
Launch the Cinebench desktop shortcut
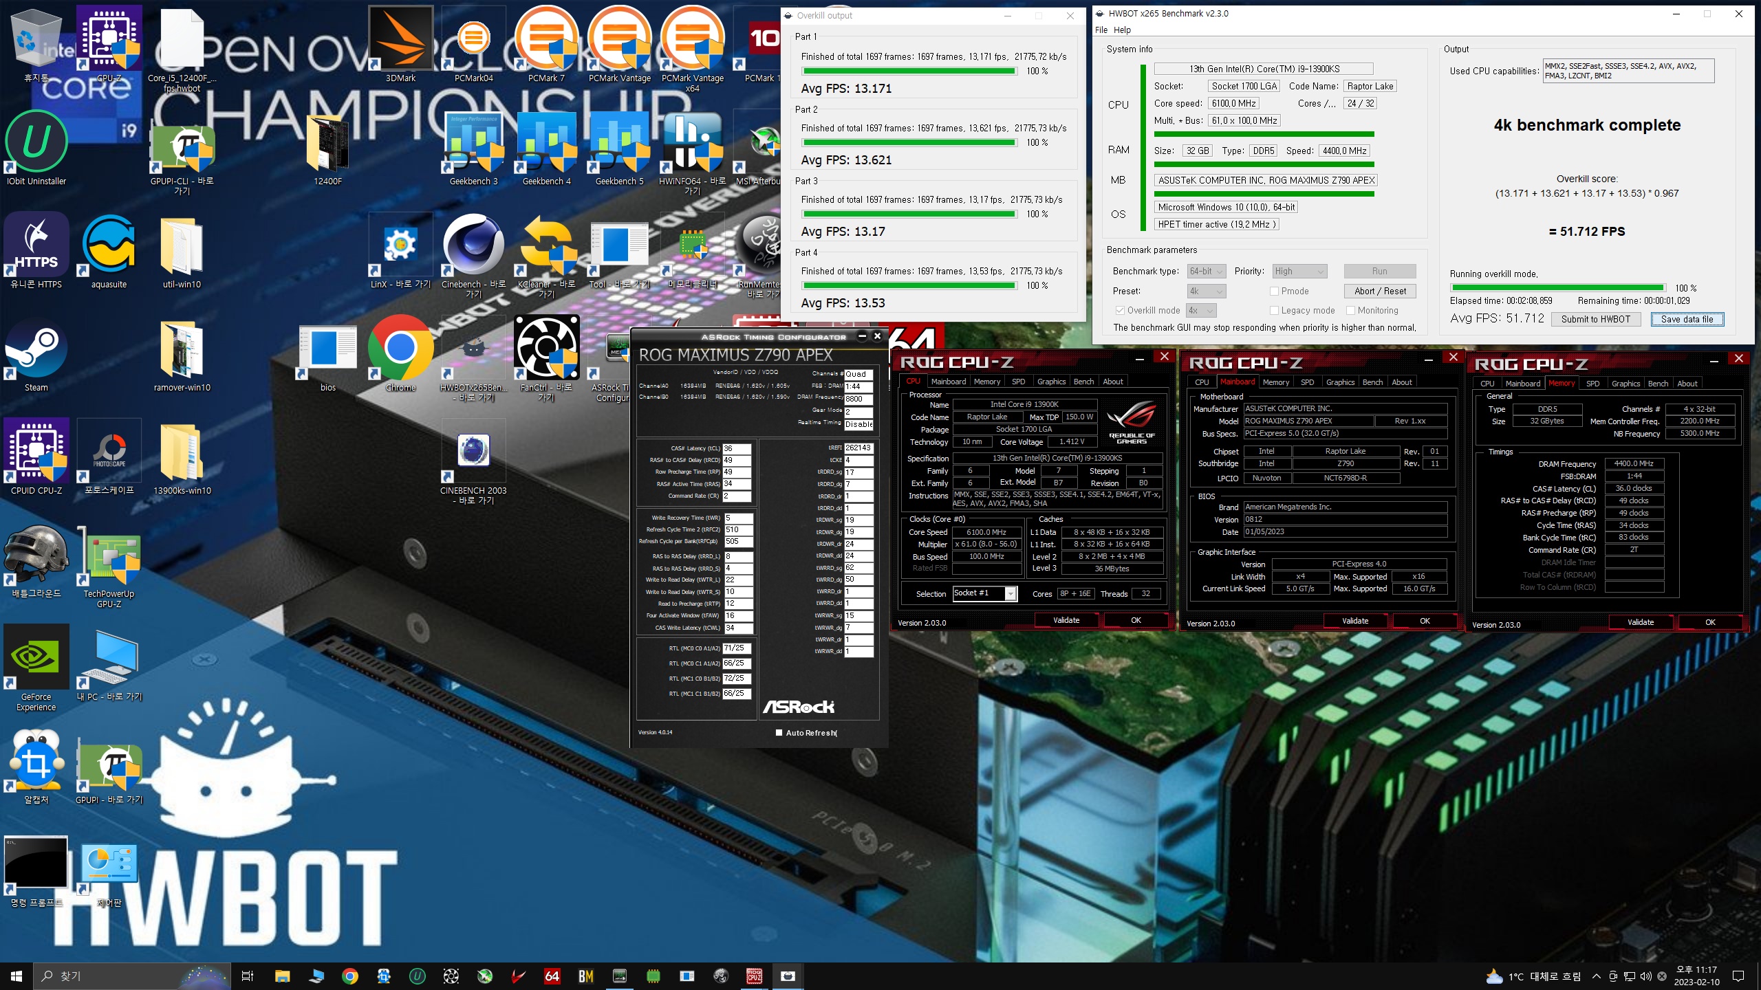point(473,256)
